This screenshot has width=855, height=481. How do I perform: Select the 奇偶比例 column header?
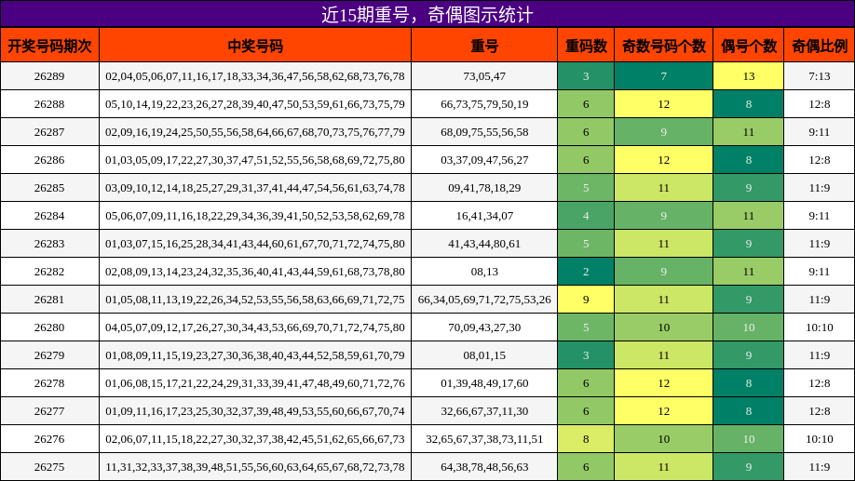coord(820,46)
